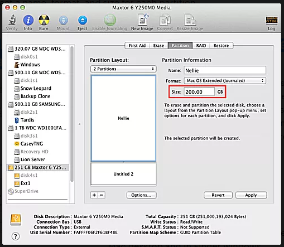The height and width of the screenshot is (247, 284).
Task: Select the 251 GB Maxtor disk
Action: (38, 167)
